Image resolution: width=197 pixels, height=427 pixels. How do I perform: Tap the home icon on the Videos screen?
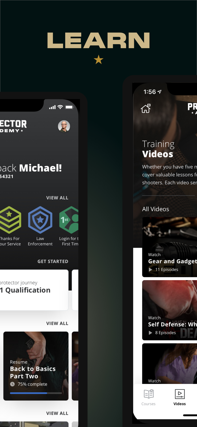coord(146,108)
